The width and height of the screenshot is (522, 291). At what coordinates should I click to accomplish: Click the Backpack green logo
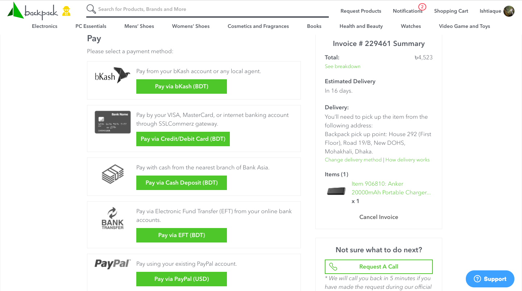coord(33,11)
